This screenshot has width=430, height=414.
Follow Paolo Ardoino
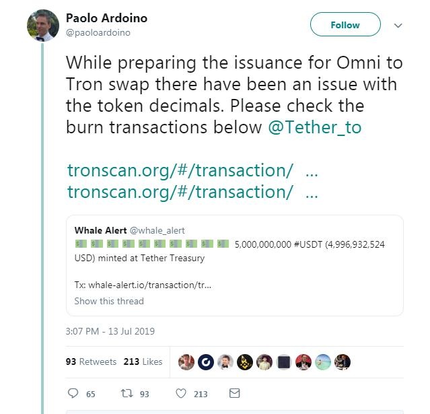click(x=345, y=25)
